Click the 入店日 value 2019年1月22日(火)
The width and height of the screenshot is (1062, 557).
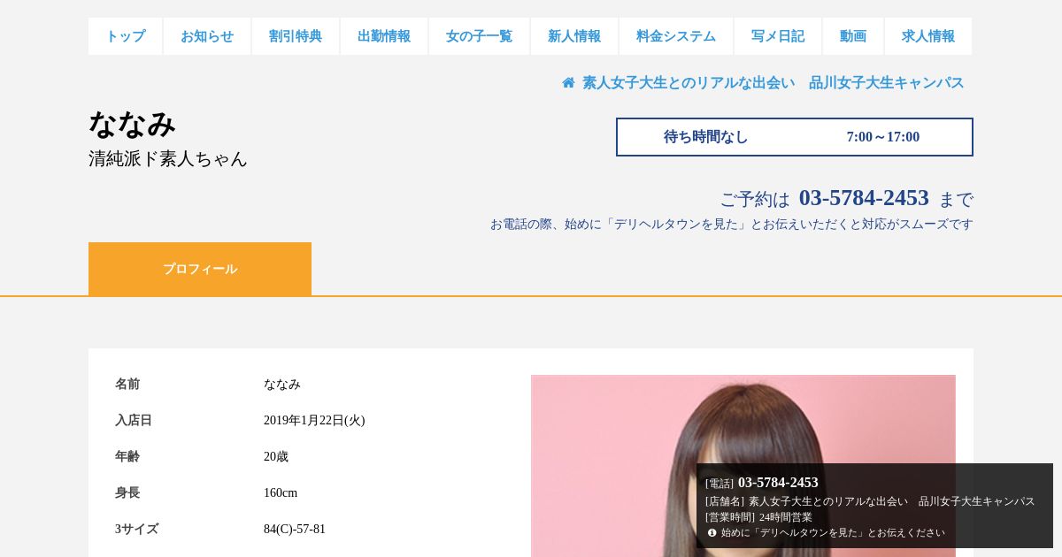click(x=314, y=421)
